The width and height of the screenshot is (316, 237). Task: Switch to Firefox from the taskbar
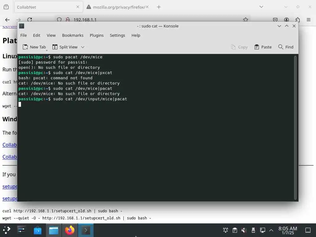tap(69, 230)
